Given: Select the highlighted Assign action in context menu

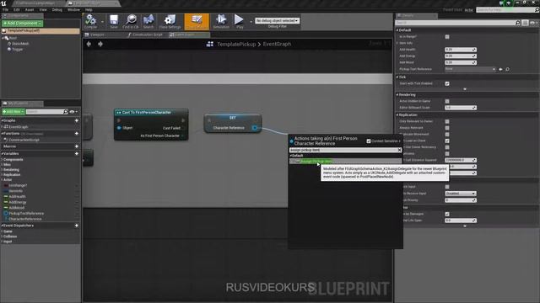Looking at the screenshot, I should [x=345, y=161].
